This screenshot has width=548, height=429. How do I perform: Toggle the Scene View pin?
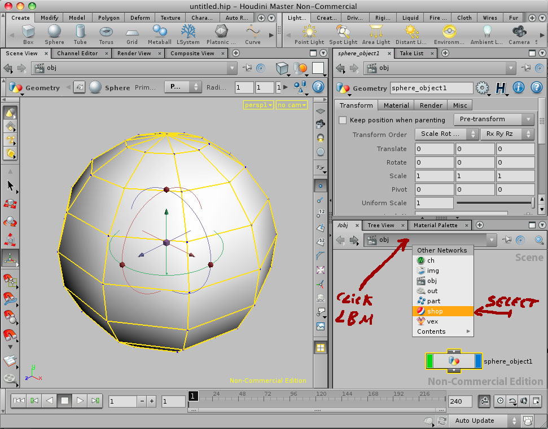click(x=247, y=68)
